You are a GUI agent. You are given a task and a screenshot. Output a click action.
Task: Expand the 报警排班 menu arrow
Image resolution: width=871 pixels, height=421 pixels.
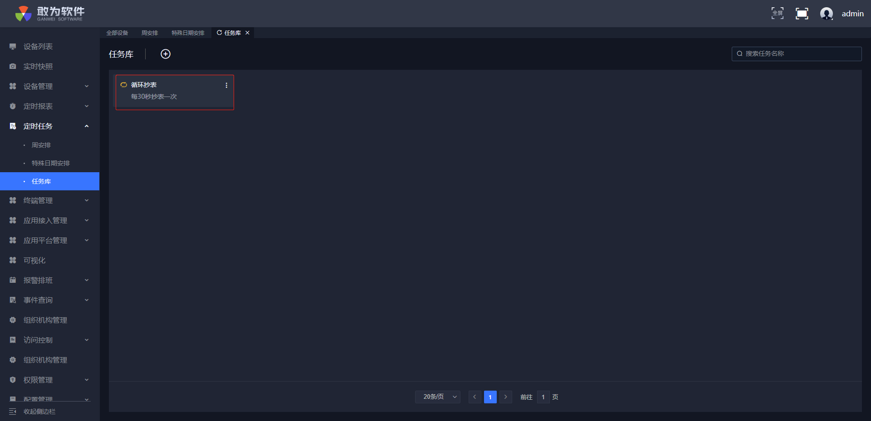pos(87,281)
